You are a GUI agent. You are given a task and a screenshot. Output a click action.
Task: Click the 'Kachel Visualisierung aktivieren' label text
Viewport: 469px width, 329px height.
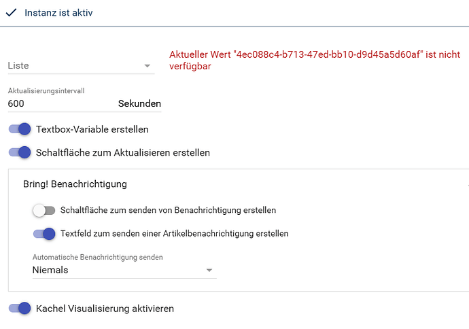coord(105,309)
